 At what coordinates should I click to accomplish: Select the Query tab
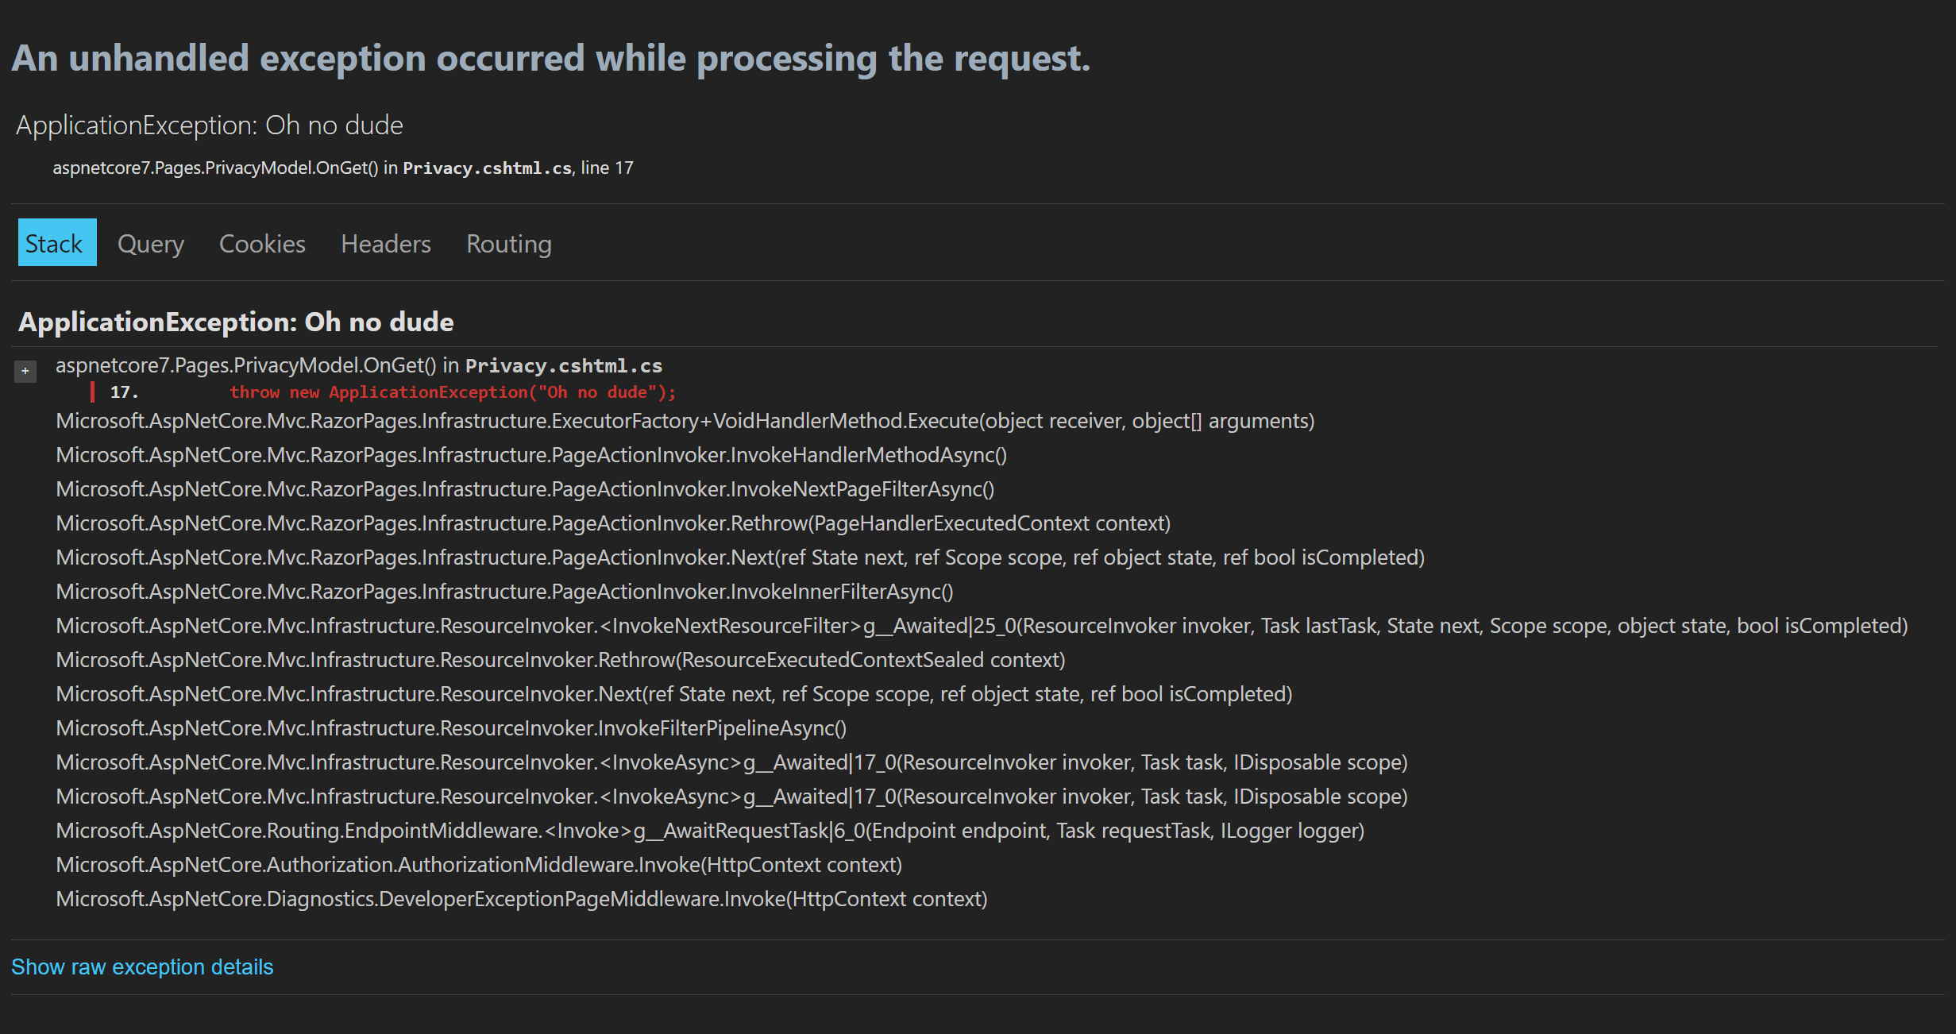(150, 243)
